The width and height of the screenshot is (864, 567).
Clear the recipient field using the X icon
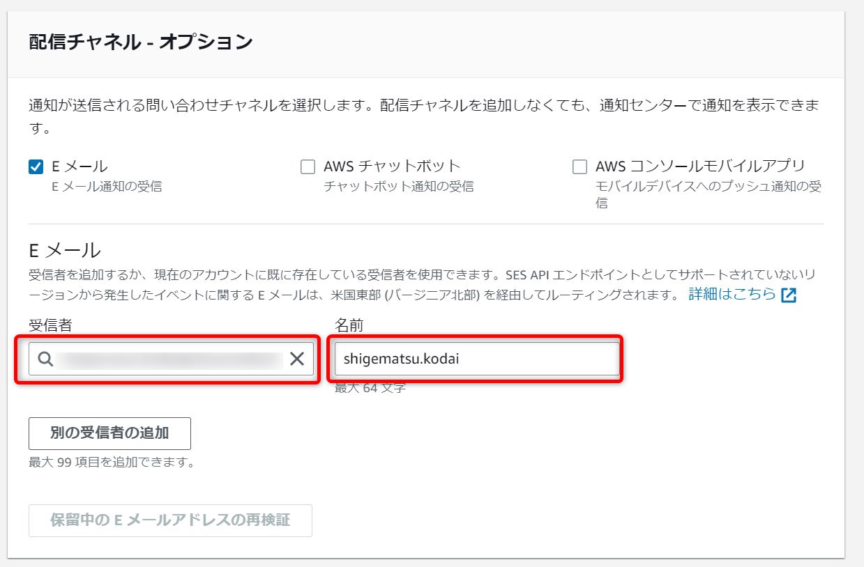pyautogui.click(x=296, y=359)
